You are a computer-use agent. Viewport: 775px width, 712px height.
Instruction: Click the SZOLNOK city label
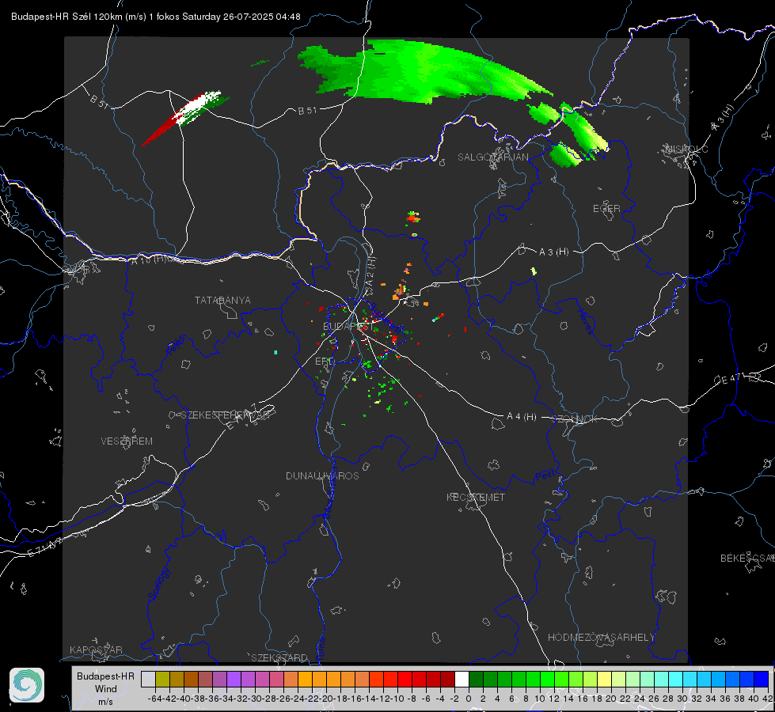pos(576,419)
